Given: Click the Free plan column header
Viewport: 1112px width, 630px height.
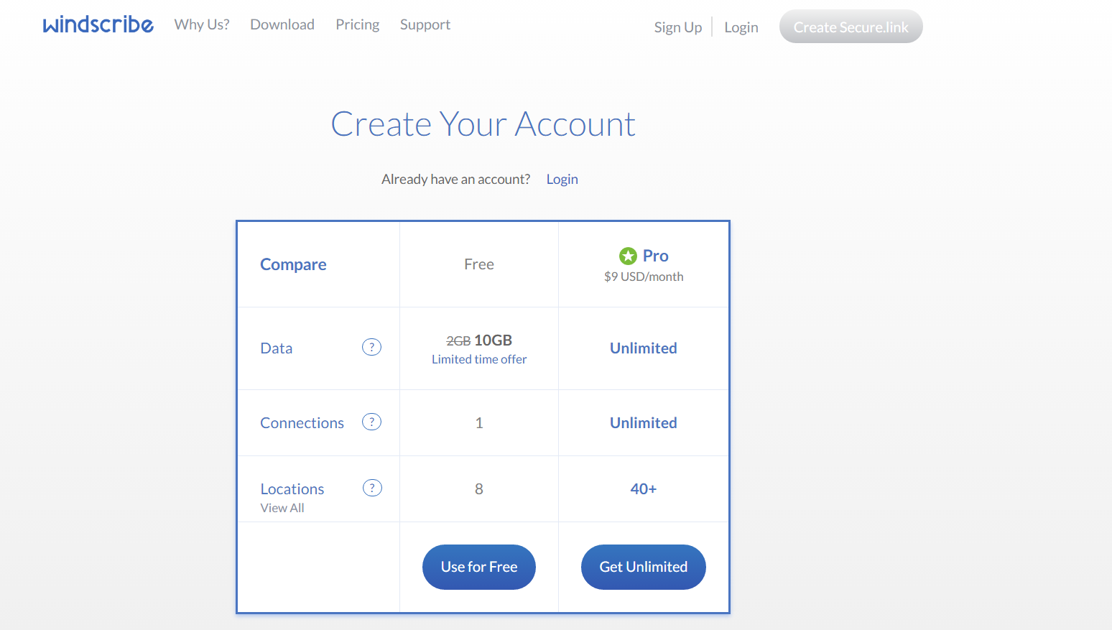Looking at the screenshot, I should pos(479,264).
